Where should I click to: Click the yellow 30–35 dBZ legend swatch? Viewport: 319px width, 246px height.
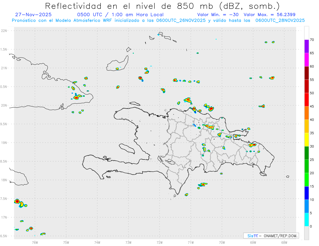tap(307, 140)
